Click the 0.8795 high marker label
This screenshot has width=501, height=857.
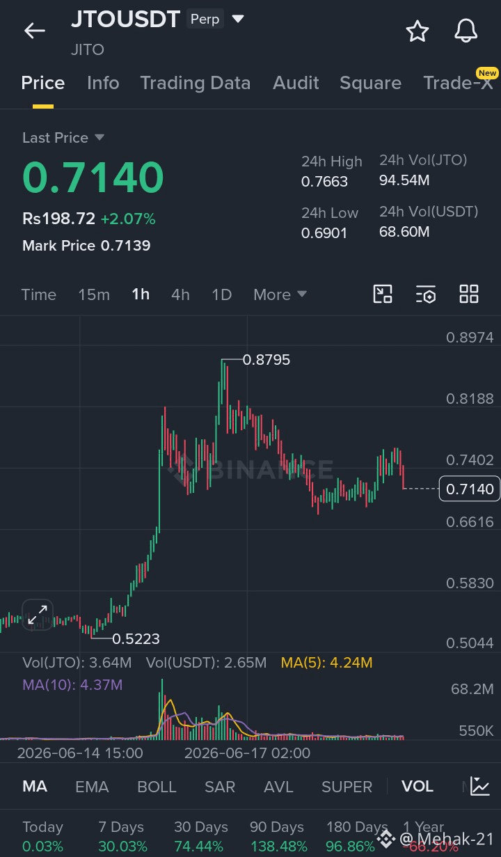tap(267, 360)
